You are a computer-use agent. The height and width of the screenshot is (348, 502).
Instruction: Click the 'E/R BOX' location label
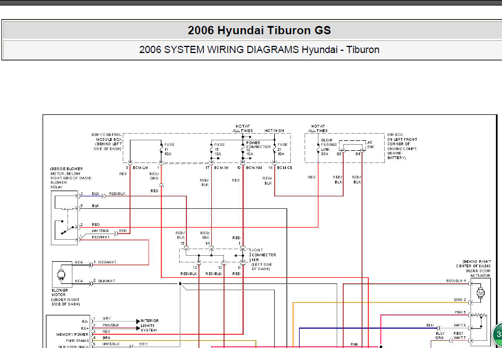pyautogui.click(x=402, y=146)
